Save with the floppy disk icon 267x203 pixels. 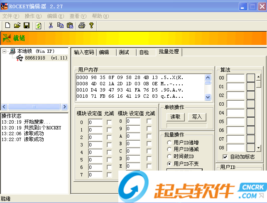pyautogui.click(x=27, y=26)
